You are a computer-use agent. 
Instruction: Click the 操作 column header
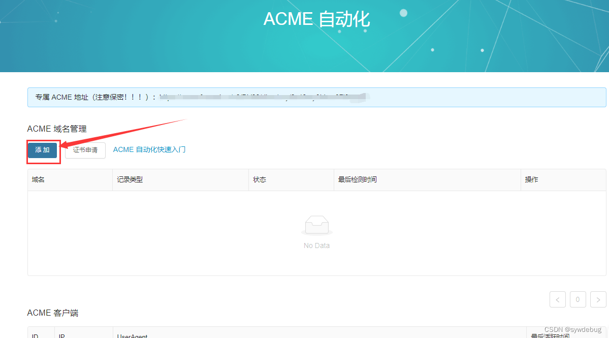(531, 179)
